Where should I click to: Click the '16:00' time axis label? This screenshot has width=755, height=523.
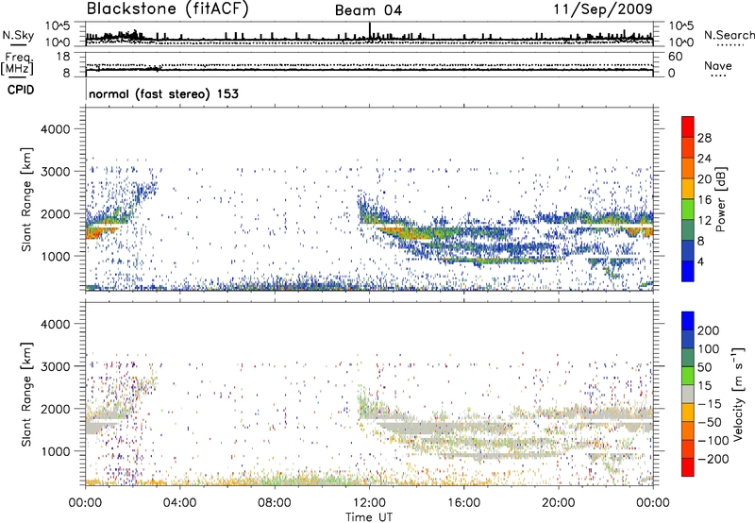(x=463, y=503)
